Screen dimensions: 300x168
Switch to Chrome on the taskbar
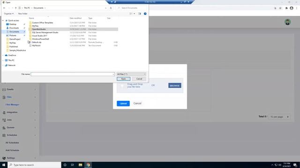coord(88,165)
